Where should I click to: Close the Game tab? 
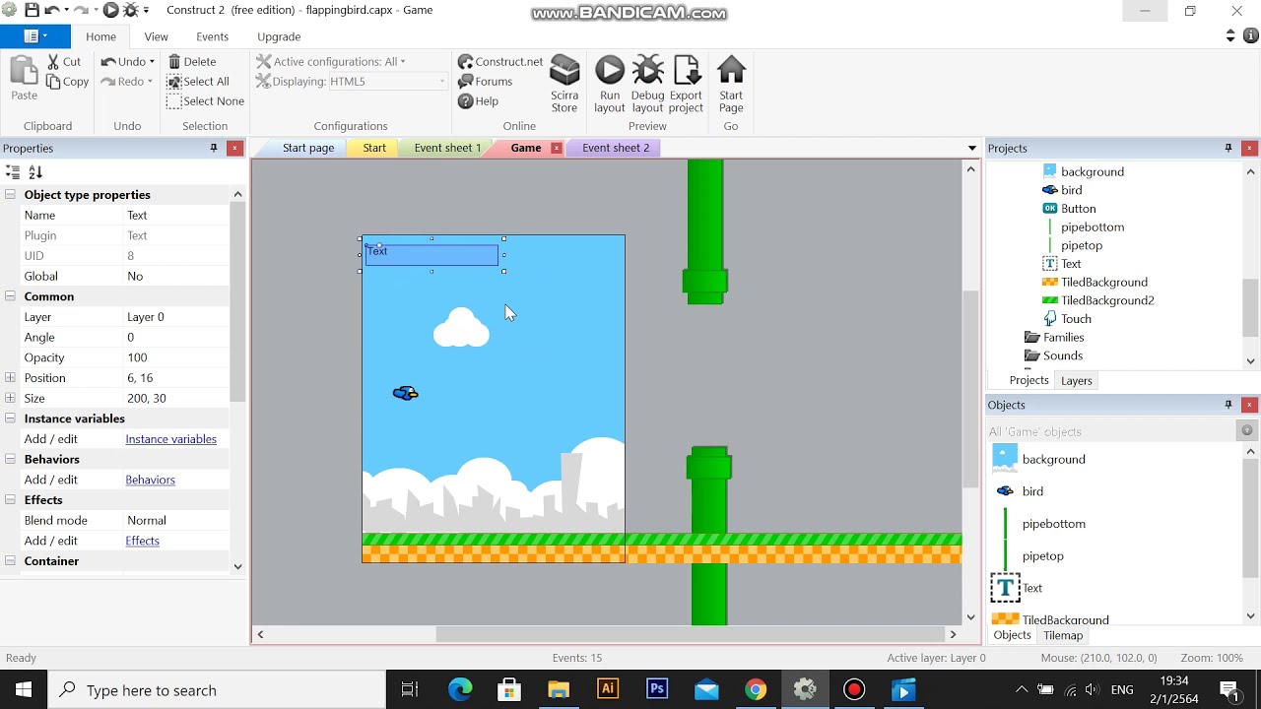pos(557,148)
